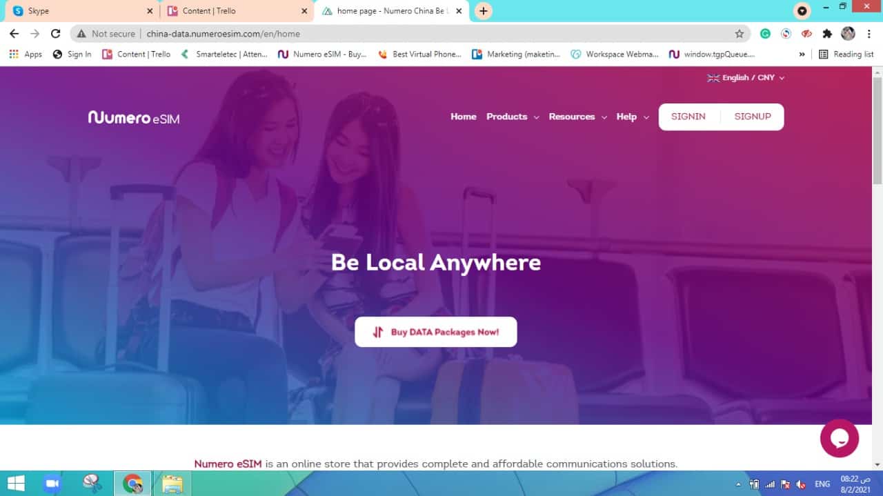Click the SIGNUP button
The height and width of the screenshot is (496, 883).
[x=753, y=117]
